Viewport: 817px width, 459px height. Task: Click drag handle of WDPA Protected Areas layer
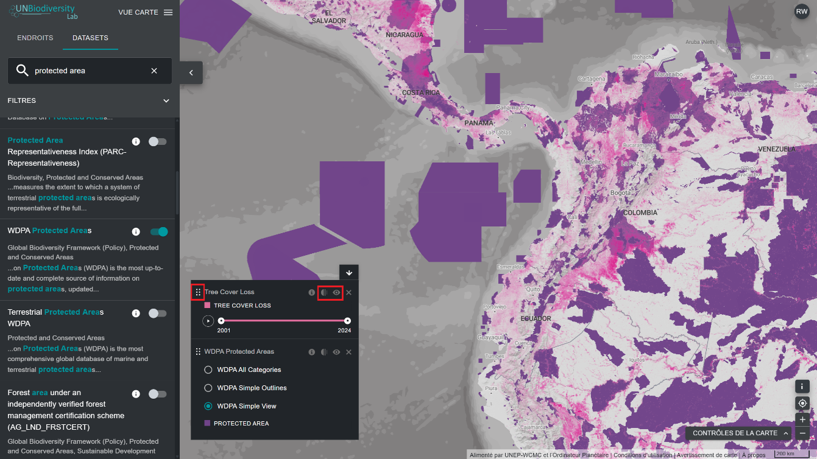point(198,352)
